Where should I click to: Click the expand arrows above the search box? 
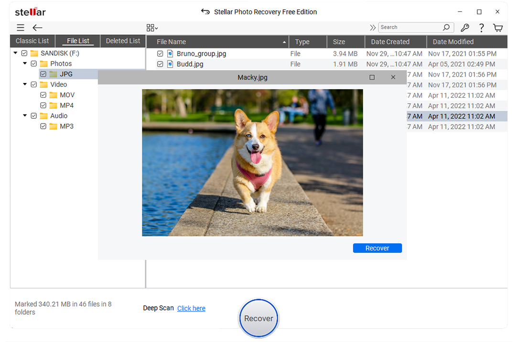pos(372,27)
